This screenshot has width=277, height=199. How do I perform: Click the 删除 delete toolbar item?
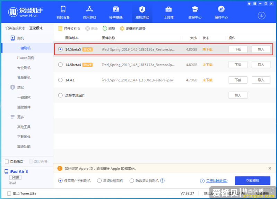coord(92,29)
